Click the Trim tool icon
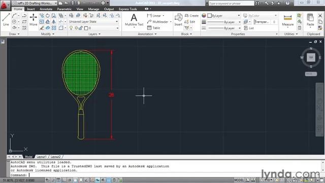The image size is (325, 183). [x=61, y=21]
